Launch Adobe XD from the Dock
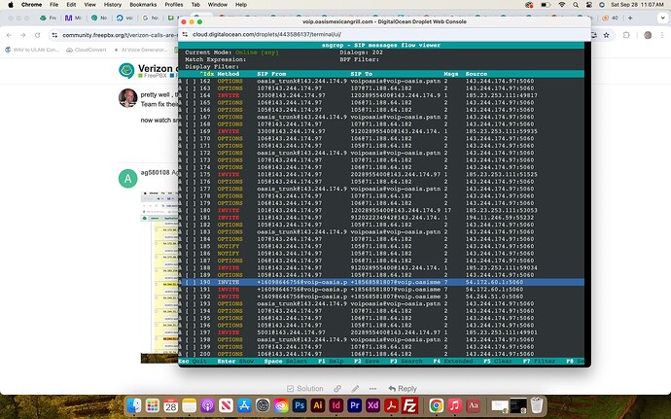 (x=373, y=404)
